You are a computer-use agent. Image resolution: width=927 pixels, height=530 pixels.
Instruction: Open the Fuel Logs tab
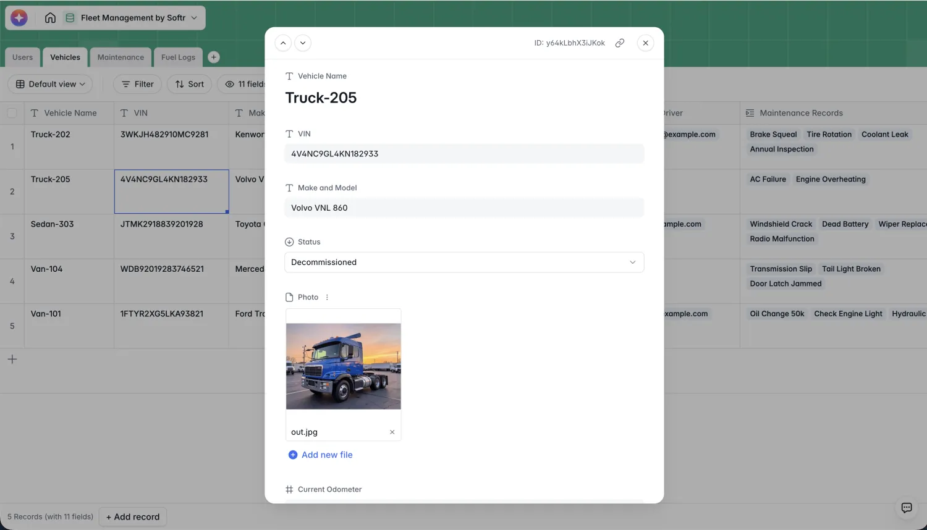178,57
